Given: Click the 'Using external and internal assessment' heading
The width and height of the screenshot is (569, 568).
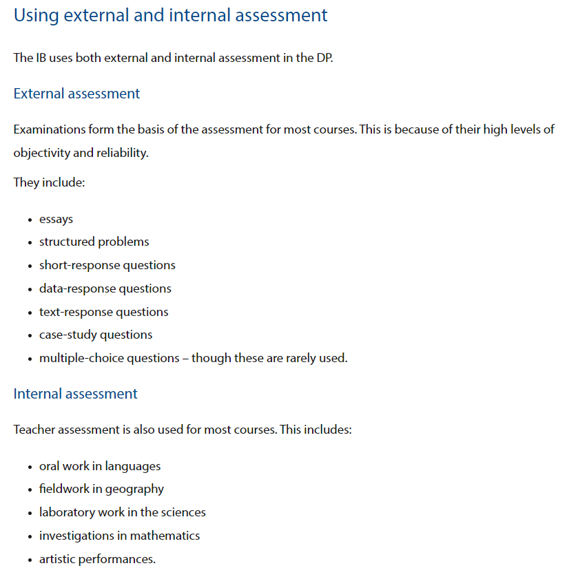Looking at the screenshot, I should 170,16.
